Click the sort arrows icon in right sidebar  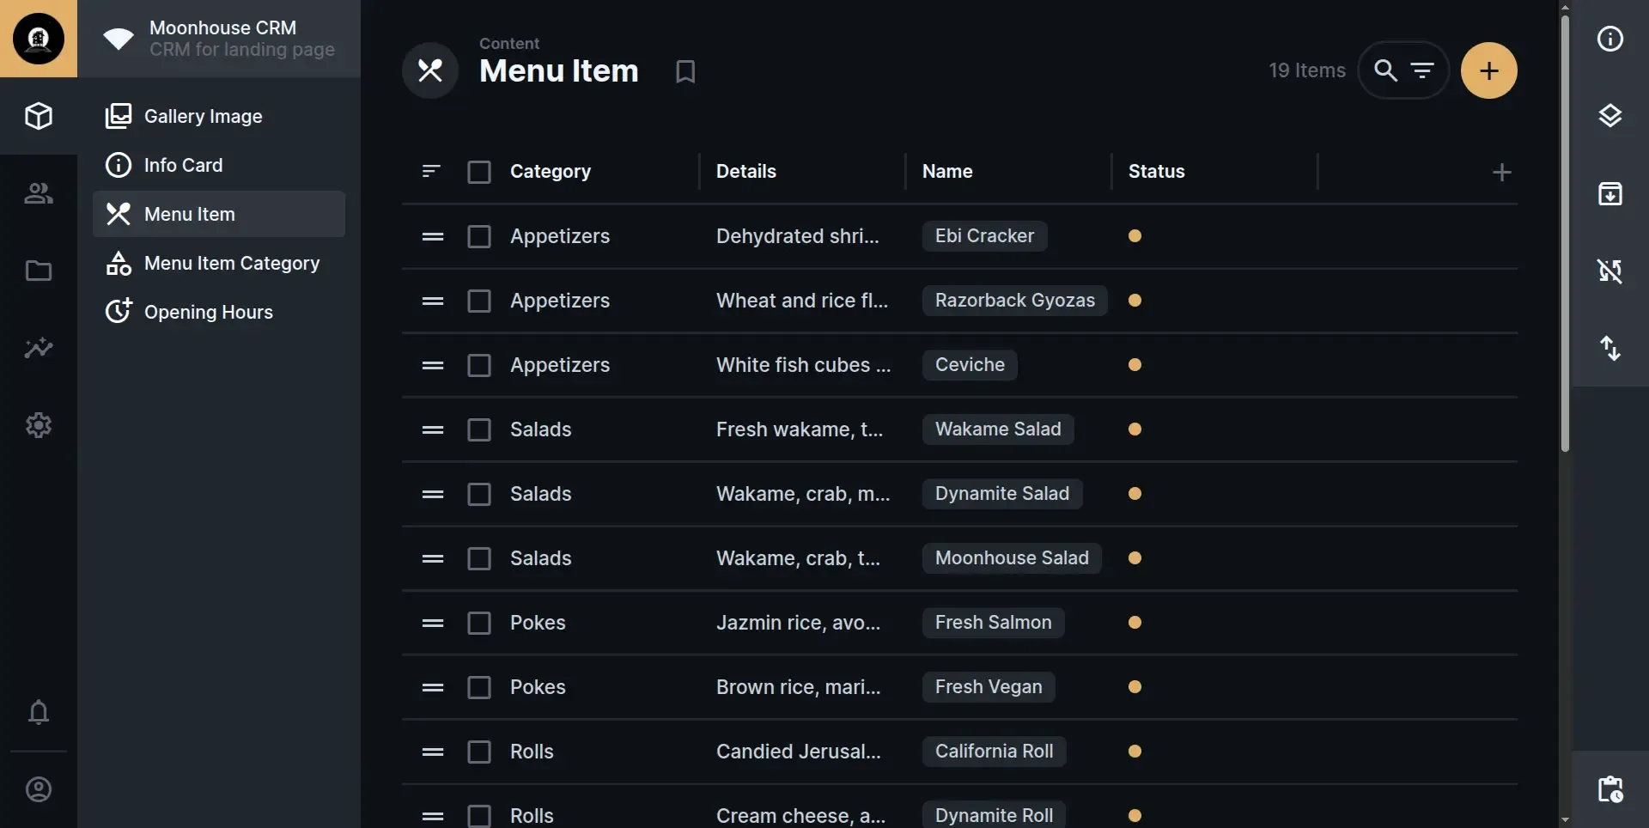pyautogui.click(x=1610, y=348)
